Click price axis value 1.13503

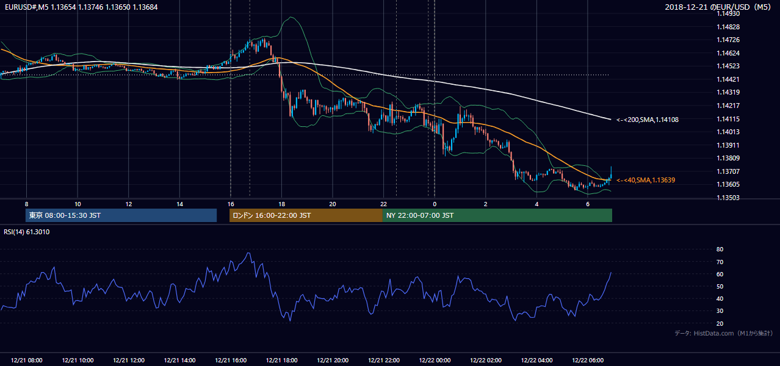pyautogui.click(x=729, y=198)
